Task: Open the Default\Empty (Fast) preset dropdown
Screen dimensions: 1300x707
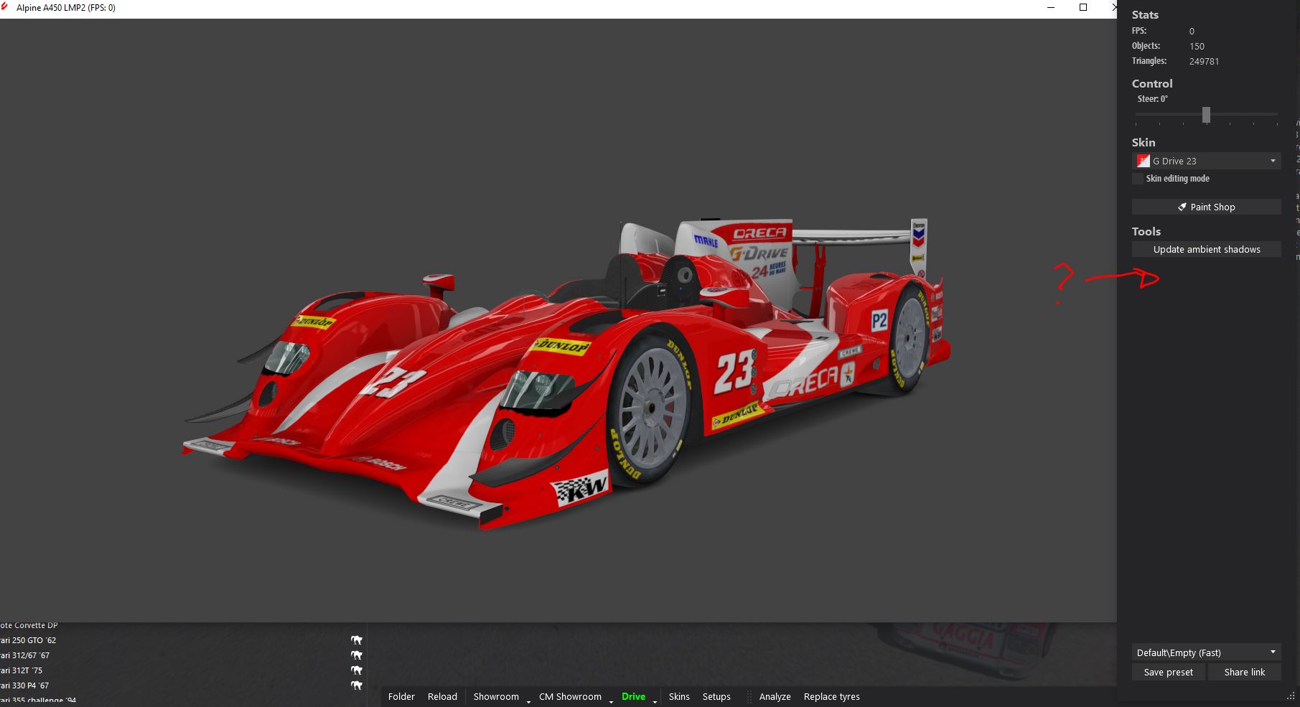Action: coord(1206,652)
